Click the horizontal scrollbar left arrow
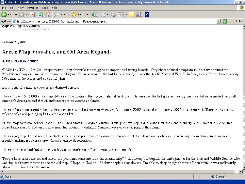Image resolution: width=245 pixels, height=184 pixels. point(2,171)
